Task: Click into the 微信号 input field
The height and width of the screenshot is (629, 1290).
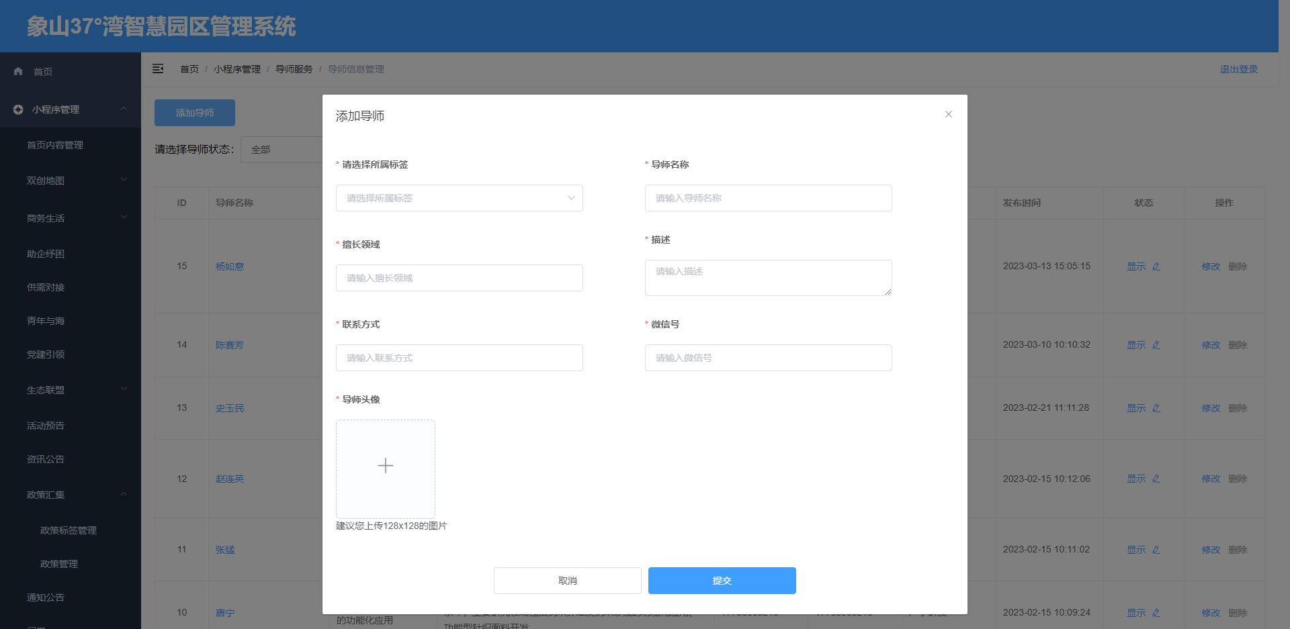Action: tap(769, 358)
